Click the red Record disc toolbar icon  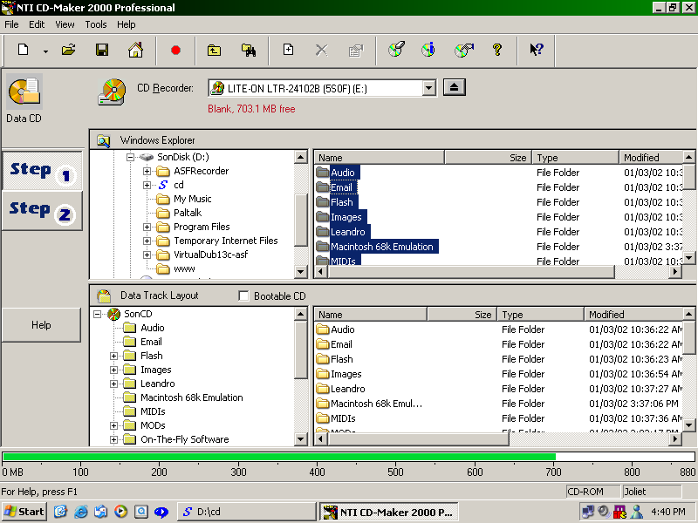[175, 51]
